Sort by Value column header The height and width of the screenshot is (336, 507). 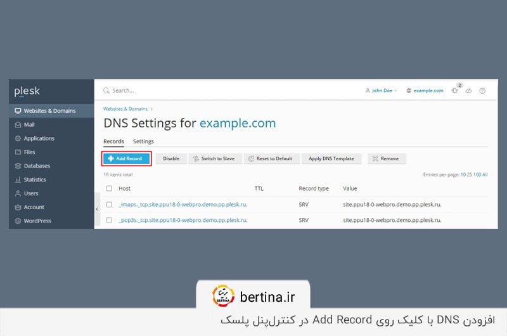coord(350,188)
